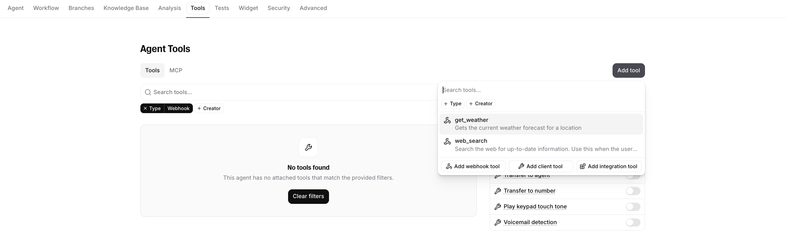
Task: Click the webhook icon beside get_weather
Action: pyautogui.click(x=447, y=120)
